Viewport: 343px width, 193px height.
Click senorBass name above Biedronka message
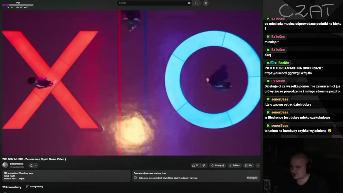pos(279,112)
